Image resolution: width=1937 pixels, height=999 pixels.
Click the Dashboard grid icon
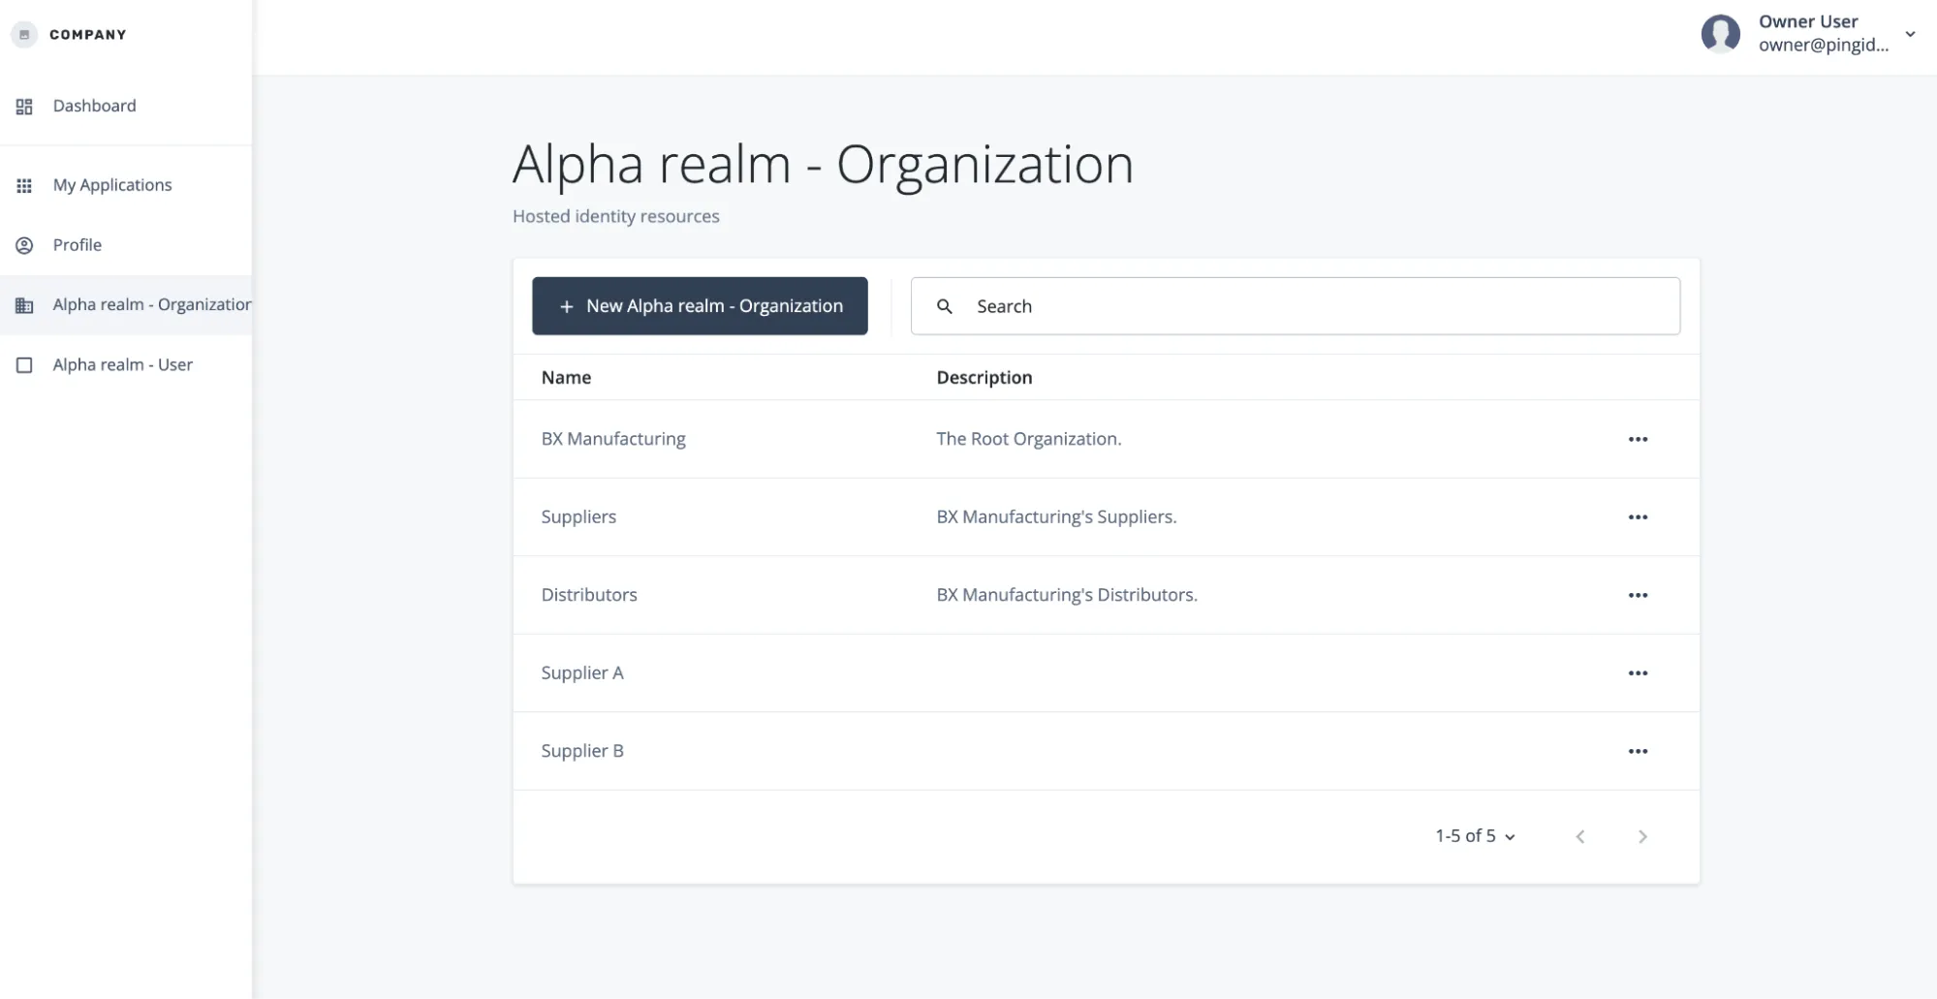click(x=24, y=107)
